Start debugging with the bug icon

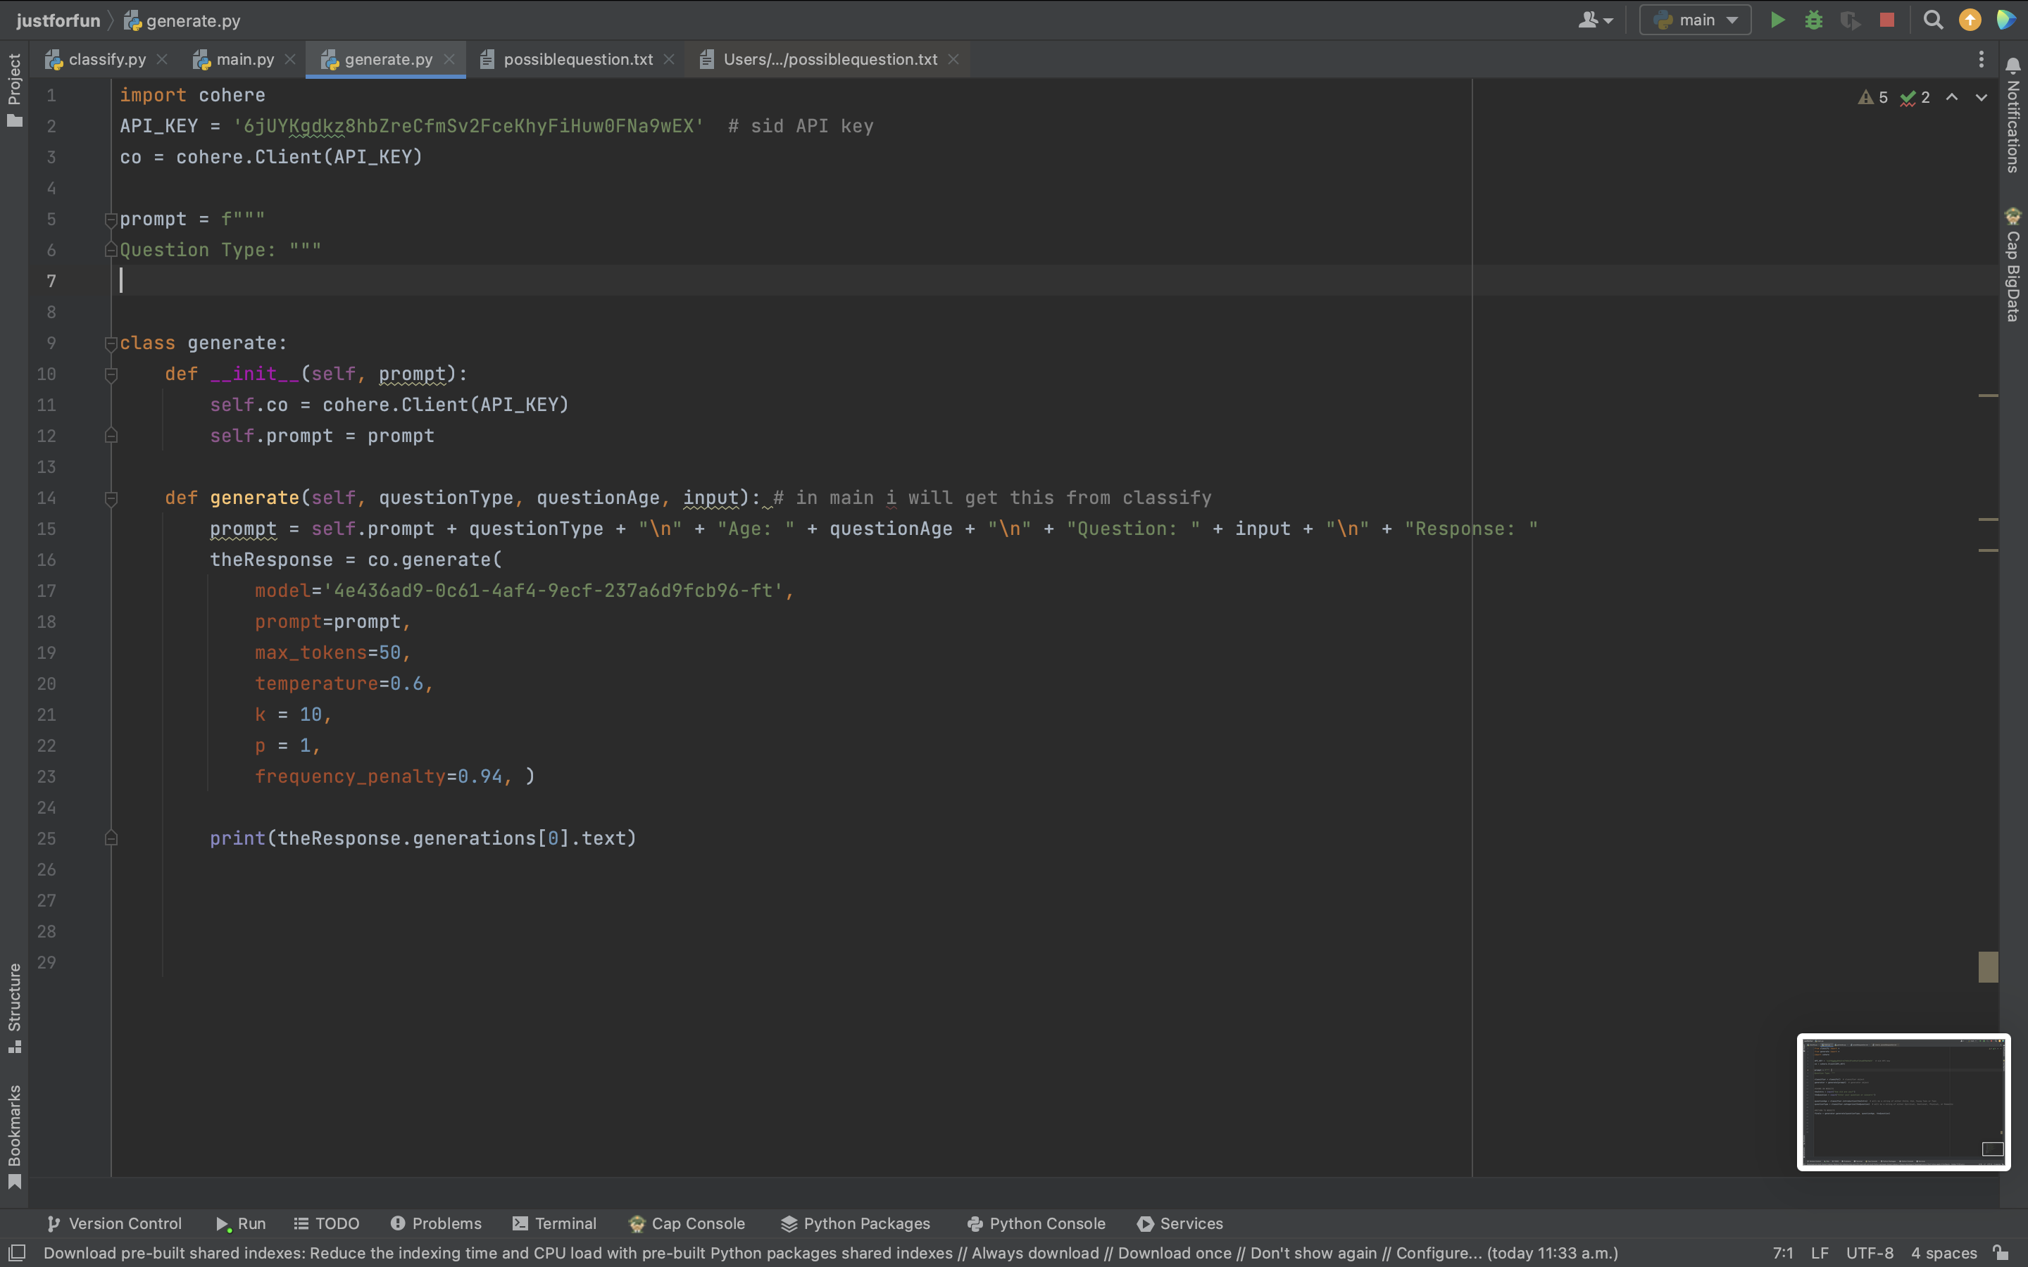pos(1813,20)
